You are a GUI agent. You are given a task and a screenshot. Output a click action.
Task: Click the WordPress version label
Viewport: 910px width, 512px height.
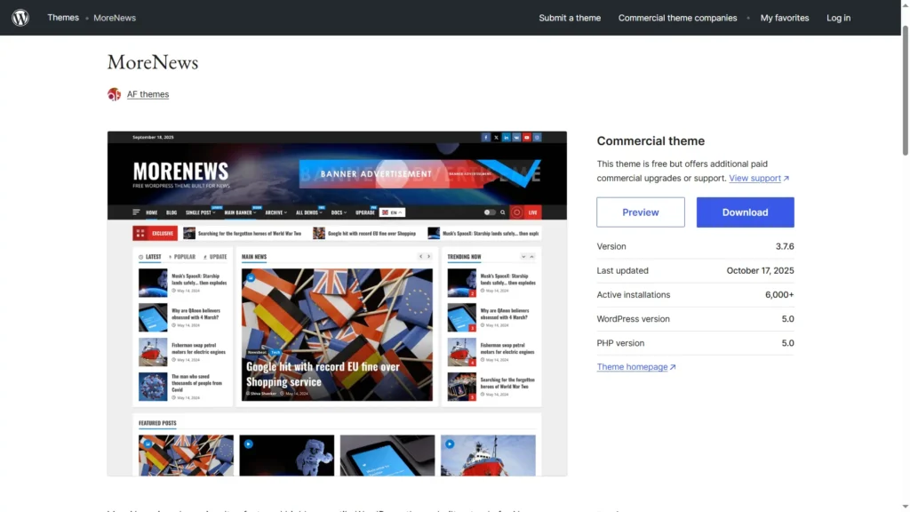click(633, 319)
